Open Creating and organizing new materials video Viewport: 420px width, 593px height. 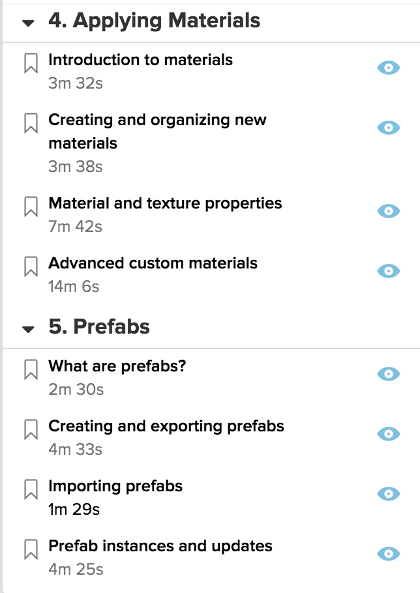tap(157, 131)
